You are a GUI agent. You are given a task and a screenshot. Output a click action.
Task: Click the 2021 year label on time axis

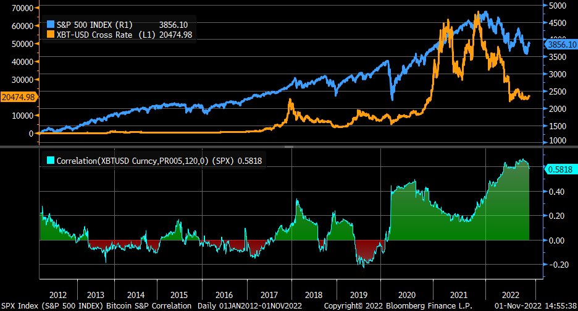coord(459,295)
